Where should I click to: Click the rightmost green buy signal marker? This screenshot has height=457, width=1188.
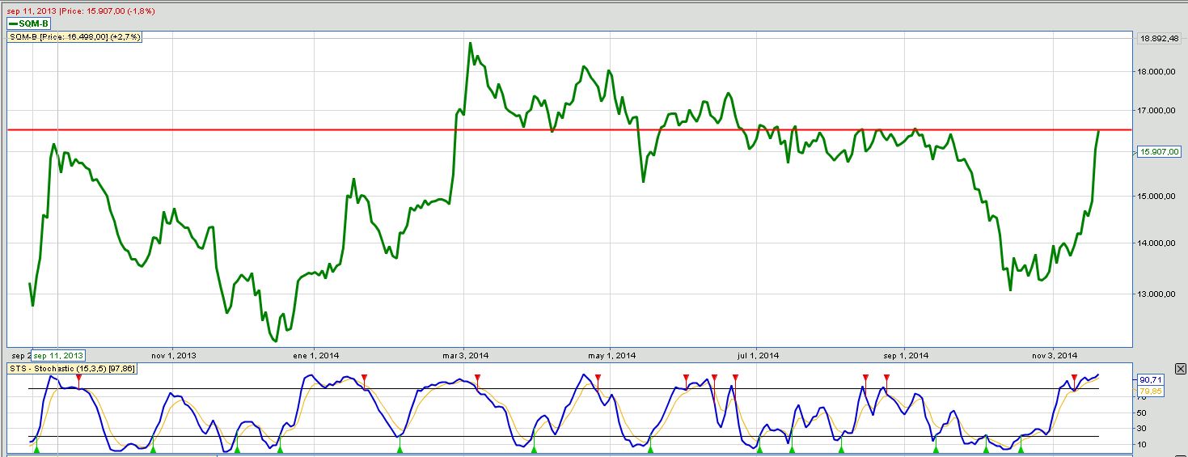(x=1021, y=448)
